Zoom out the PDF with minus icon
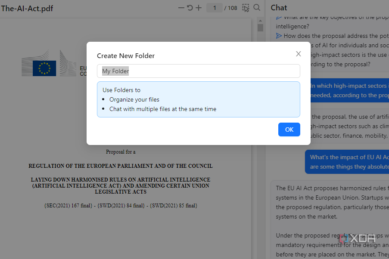The height and width of the screenshot is (259, 389). pyautogui.click(x=181, y=8)
